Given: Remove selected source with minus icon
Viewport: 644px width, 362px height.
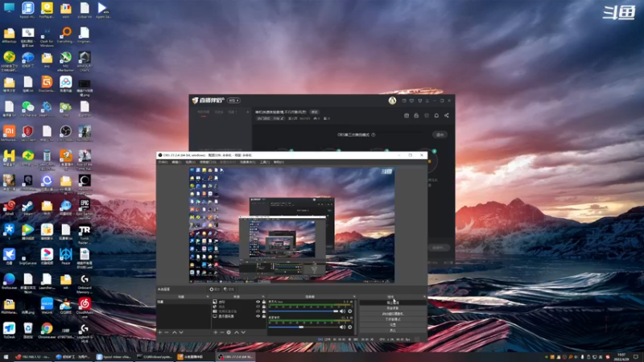Looking at the screenshot, I should click(222, 332).
